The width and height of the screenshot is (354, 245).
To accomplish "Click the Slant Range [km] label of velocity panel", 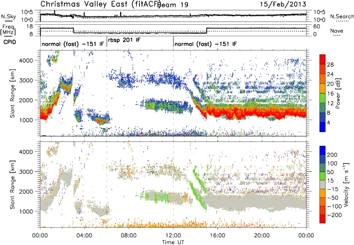I will point(12,184).
